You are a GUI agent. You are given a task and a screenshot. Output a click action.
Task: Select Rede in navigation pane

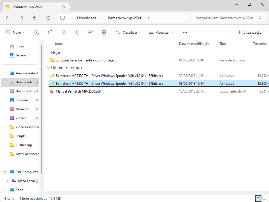pos(17,190)
